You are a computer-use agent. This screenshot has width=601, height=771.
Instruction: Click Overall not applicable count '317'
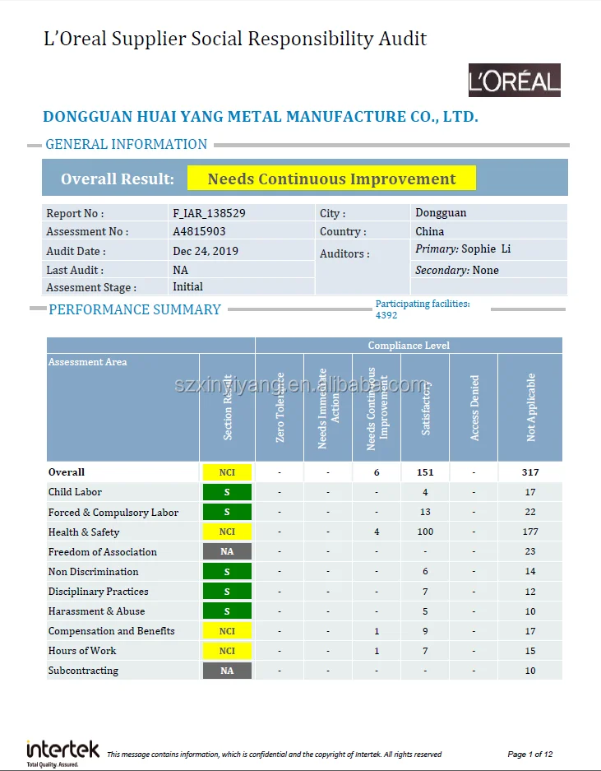coord(530,472)
